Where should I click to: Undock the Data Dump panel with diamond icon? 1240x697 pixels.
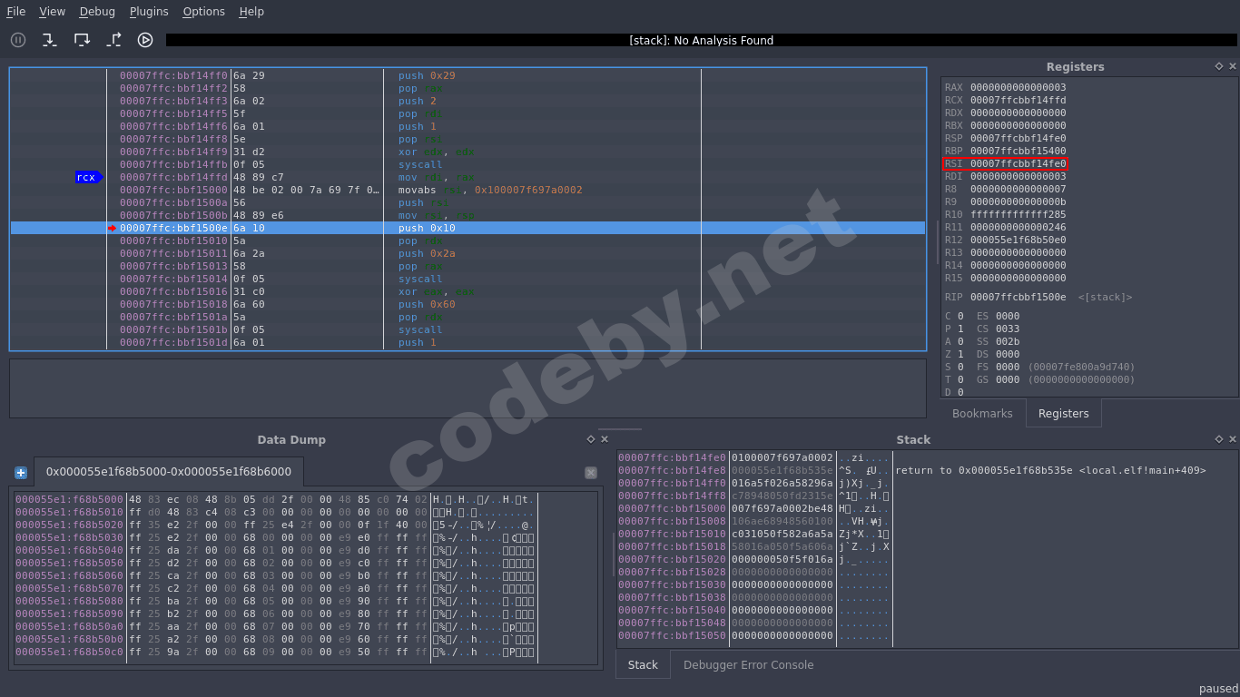click(591, 439)
